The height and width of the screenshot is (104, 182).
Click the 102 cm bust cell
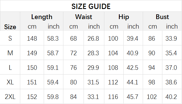152,97
